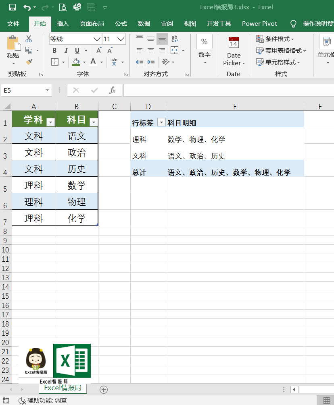The height and width of the screenshot is (405, 334).
Task: Expand the font name 等线 combo box
Action: pyautogui.click(x=97, y=39)
